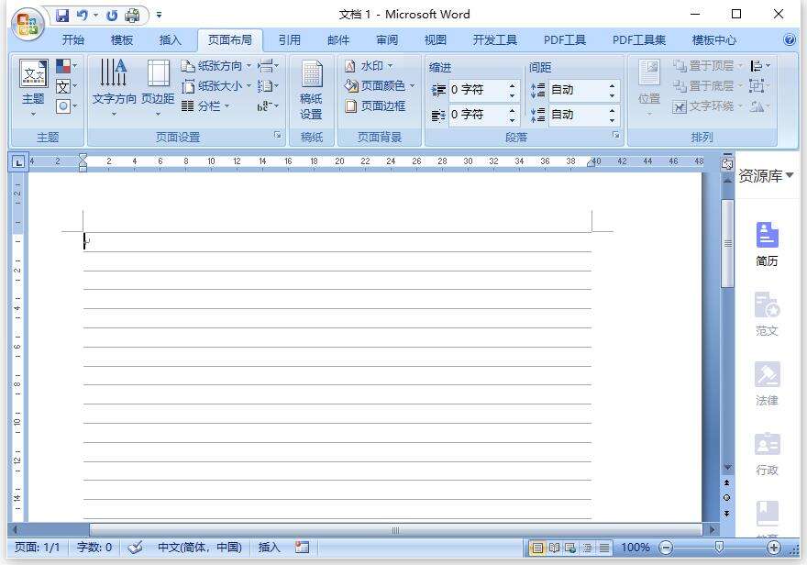
Task: Open line numbers menu icon
Action: pos(268,86)
